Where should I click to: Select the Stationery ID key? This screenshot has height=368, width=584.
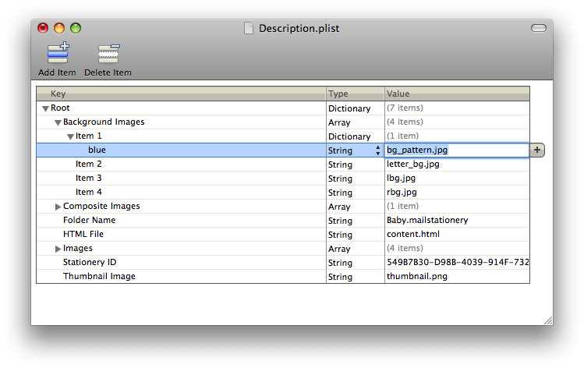tap(90, 263)
